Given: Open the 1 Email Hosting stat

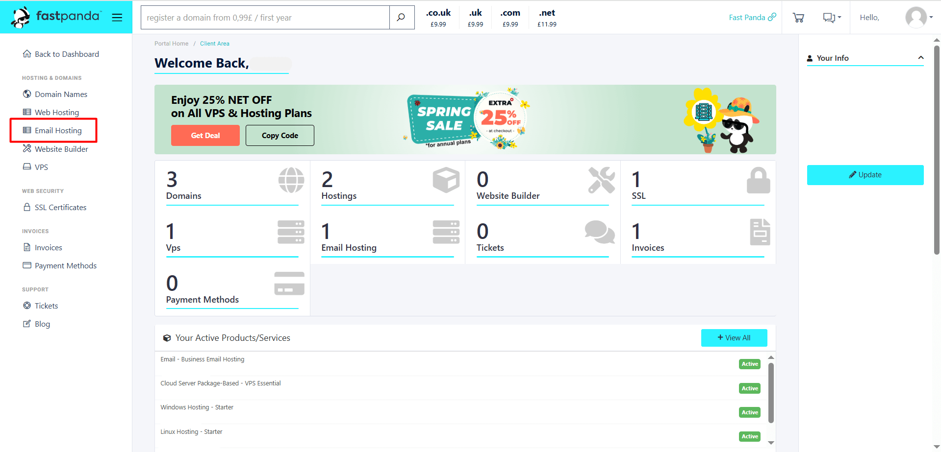Looking at the screenshot, I should [x=387, y=238].
